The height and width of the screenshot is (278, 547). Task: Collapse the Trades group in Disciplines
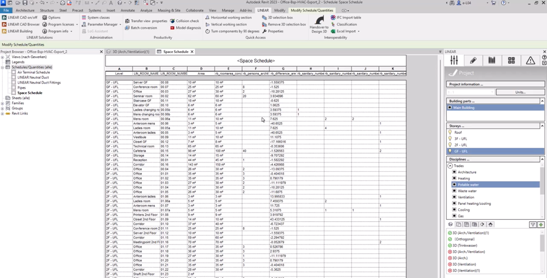coord(450,166)
